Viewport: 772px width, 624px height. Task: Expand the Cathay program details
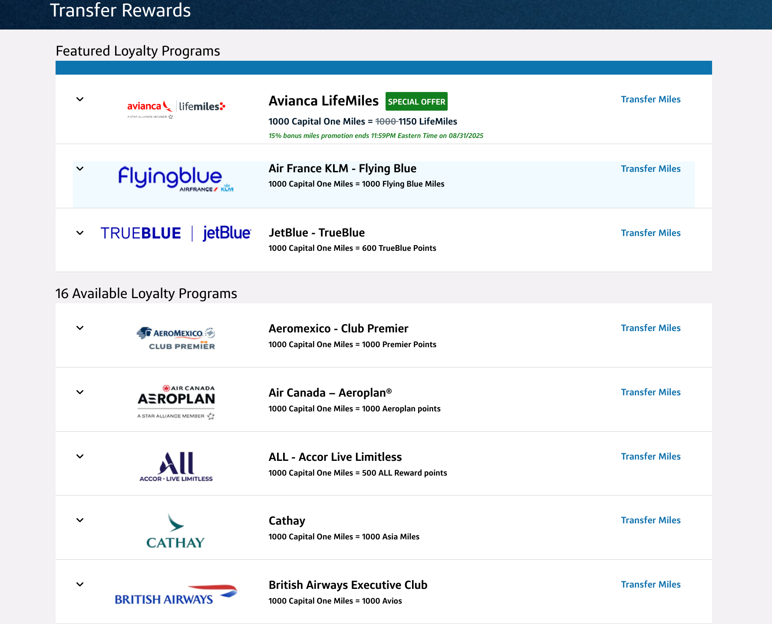click(x=80, y=520)
